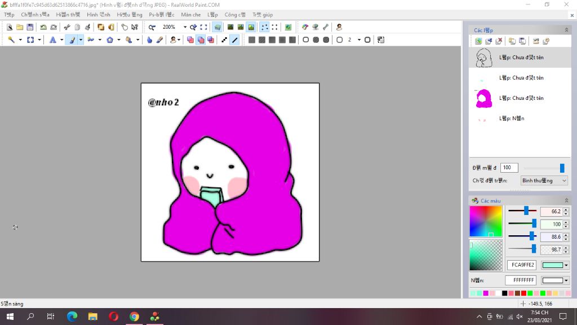The image size is (577, 325).
Task: Click the zoom in magnifier icon
Action: tap(193, 27)
